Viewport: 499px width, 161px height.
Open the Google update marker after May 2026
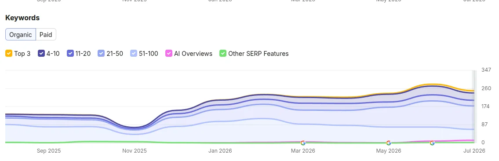pos(432,143)
